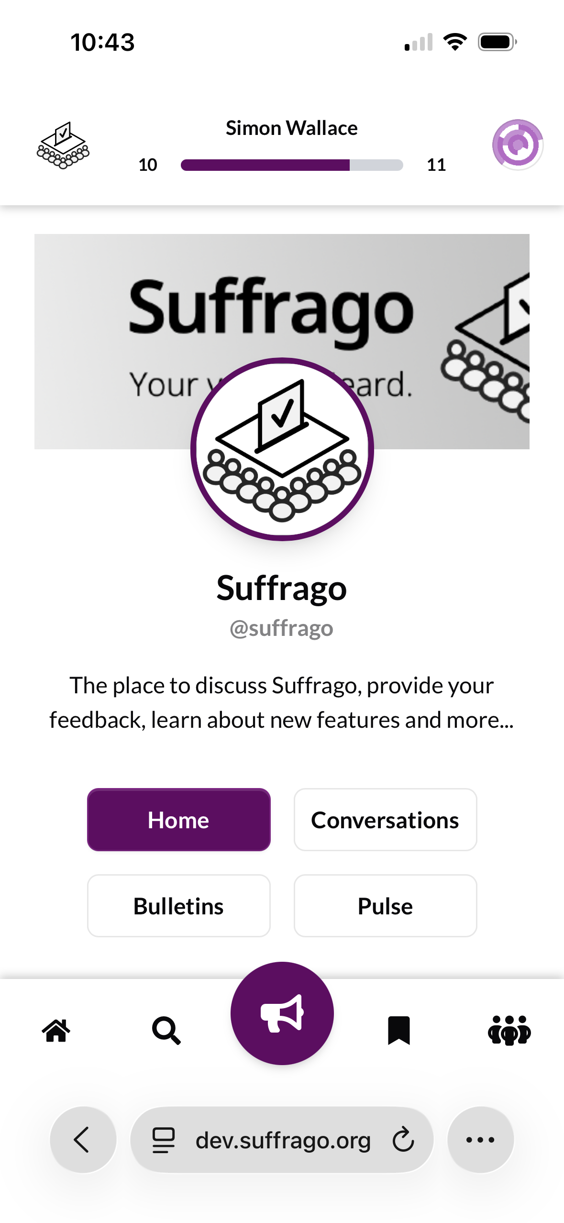Show the Pulse tab
This screenshot has width=564, height=1223.
pos(385,906)
